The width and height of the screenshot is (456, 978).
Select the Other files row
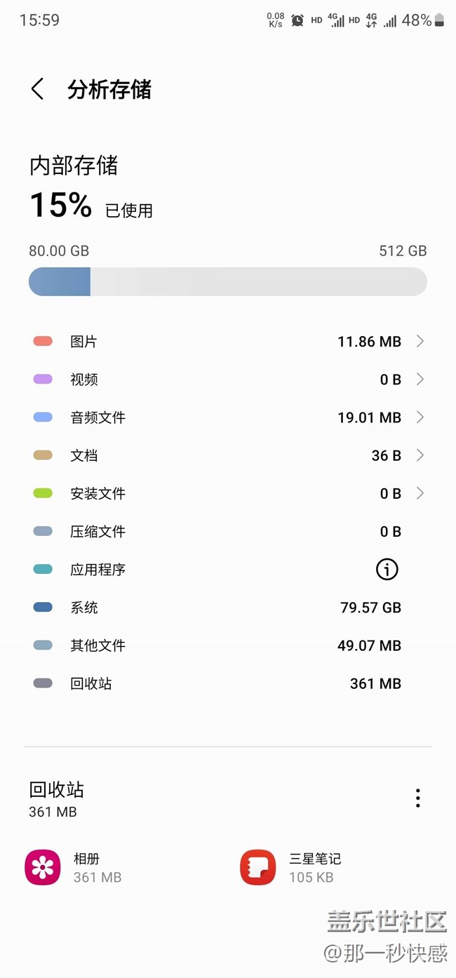pyautogui.click(x=227, y=645)
